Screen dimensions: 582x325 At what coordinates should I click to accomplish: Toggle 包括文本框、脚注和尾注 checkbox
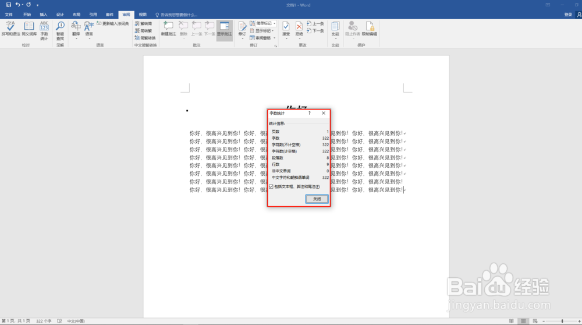(271, 186)
